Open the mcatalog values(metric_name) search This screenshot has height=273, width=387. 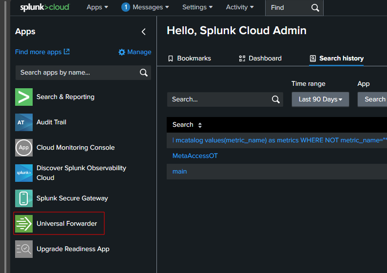[x=280, y=140]
